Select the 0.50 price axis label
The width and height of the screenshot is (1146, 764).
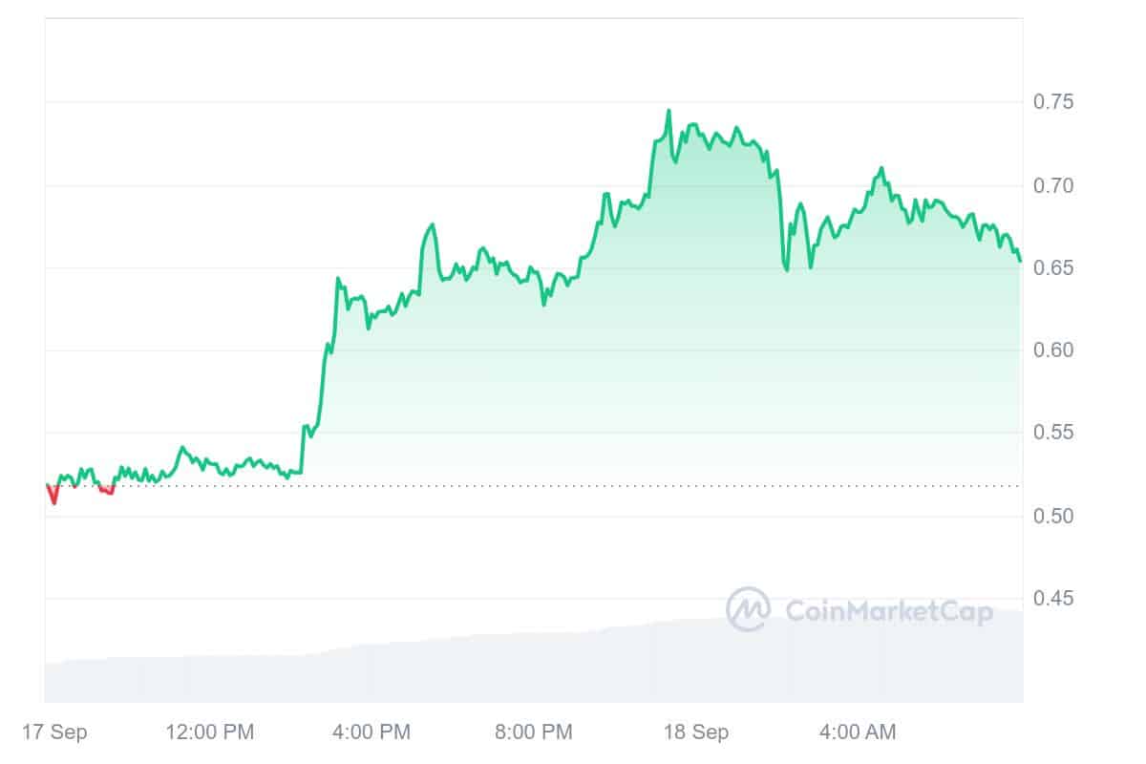tap(1053, 516)
